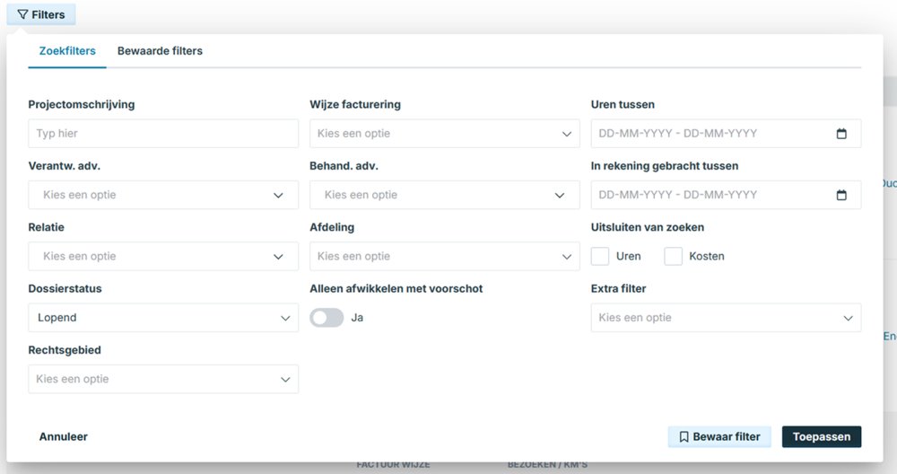Click Annuleer to cancel filters
This screenshot has width=897, height=474.
pyautogui.click(x=64, y=437)
